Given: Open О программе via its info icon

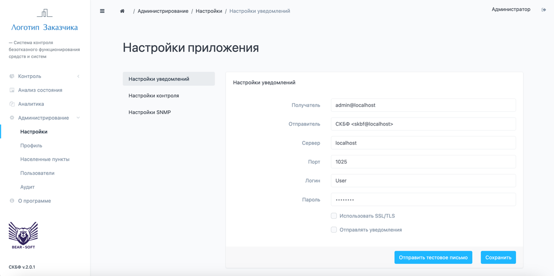Looking at the screenshot, I should coord(12,201).
